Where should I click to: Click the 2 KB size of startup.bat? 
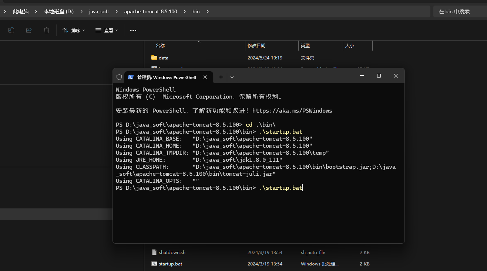click(x=365, y=264)
